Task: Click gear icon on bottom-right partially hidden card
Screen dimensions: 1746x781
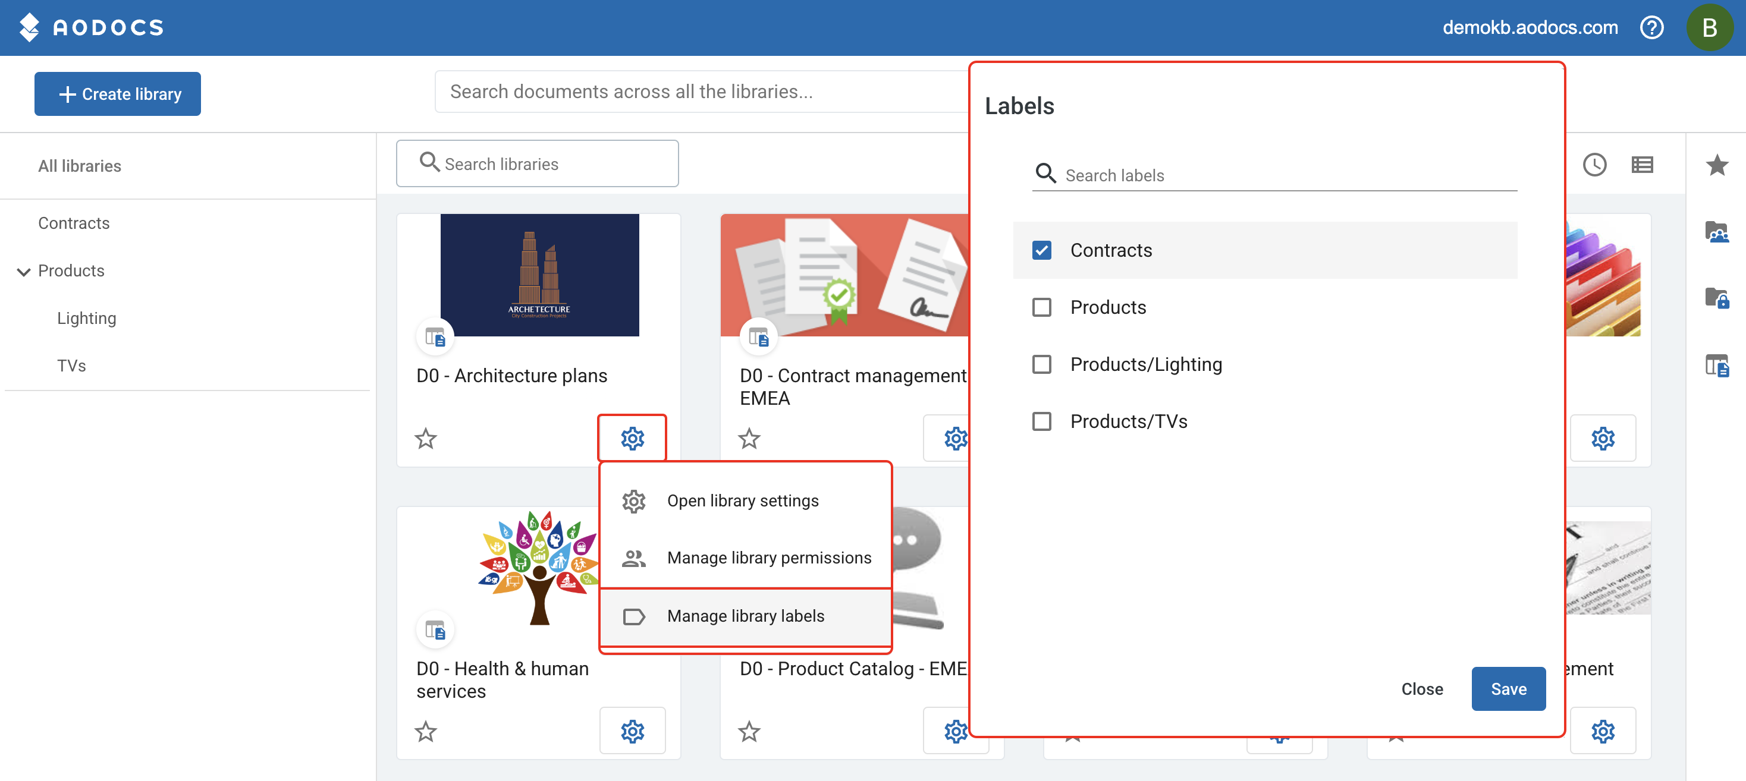Action: [1602, 731]
